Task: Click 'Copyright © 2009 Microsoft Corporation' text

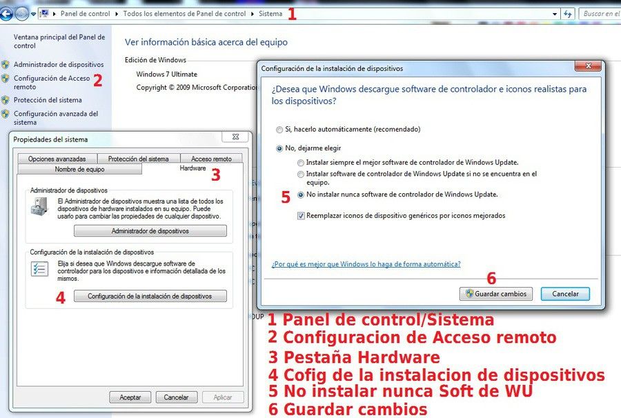Action: [197, 87]
